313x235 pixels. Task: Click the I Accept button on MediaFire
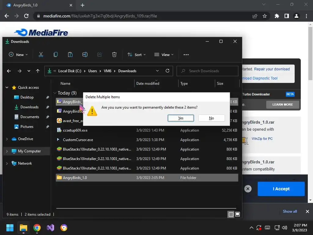[x=281, y=189]
